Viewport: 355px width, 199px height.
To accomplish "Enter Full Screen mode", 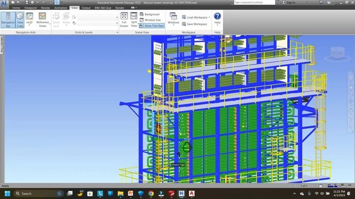I will click(124, 20).
